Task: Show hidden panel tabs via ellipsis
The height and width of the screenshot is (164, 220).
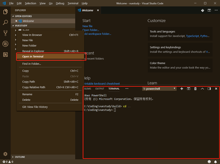Action: pos(127,89)
